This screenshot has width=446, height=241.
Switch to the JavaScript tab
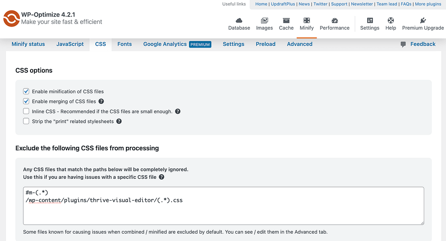70,44
